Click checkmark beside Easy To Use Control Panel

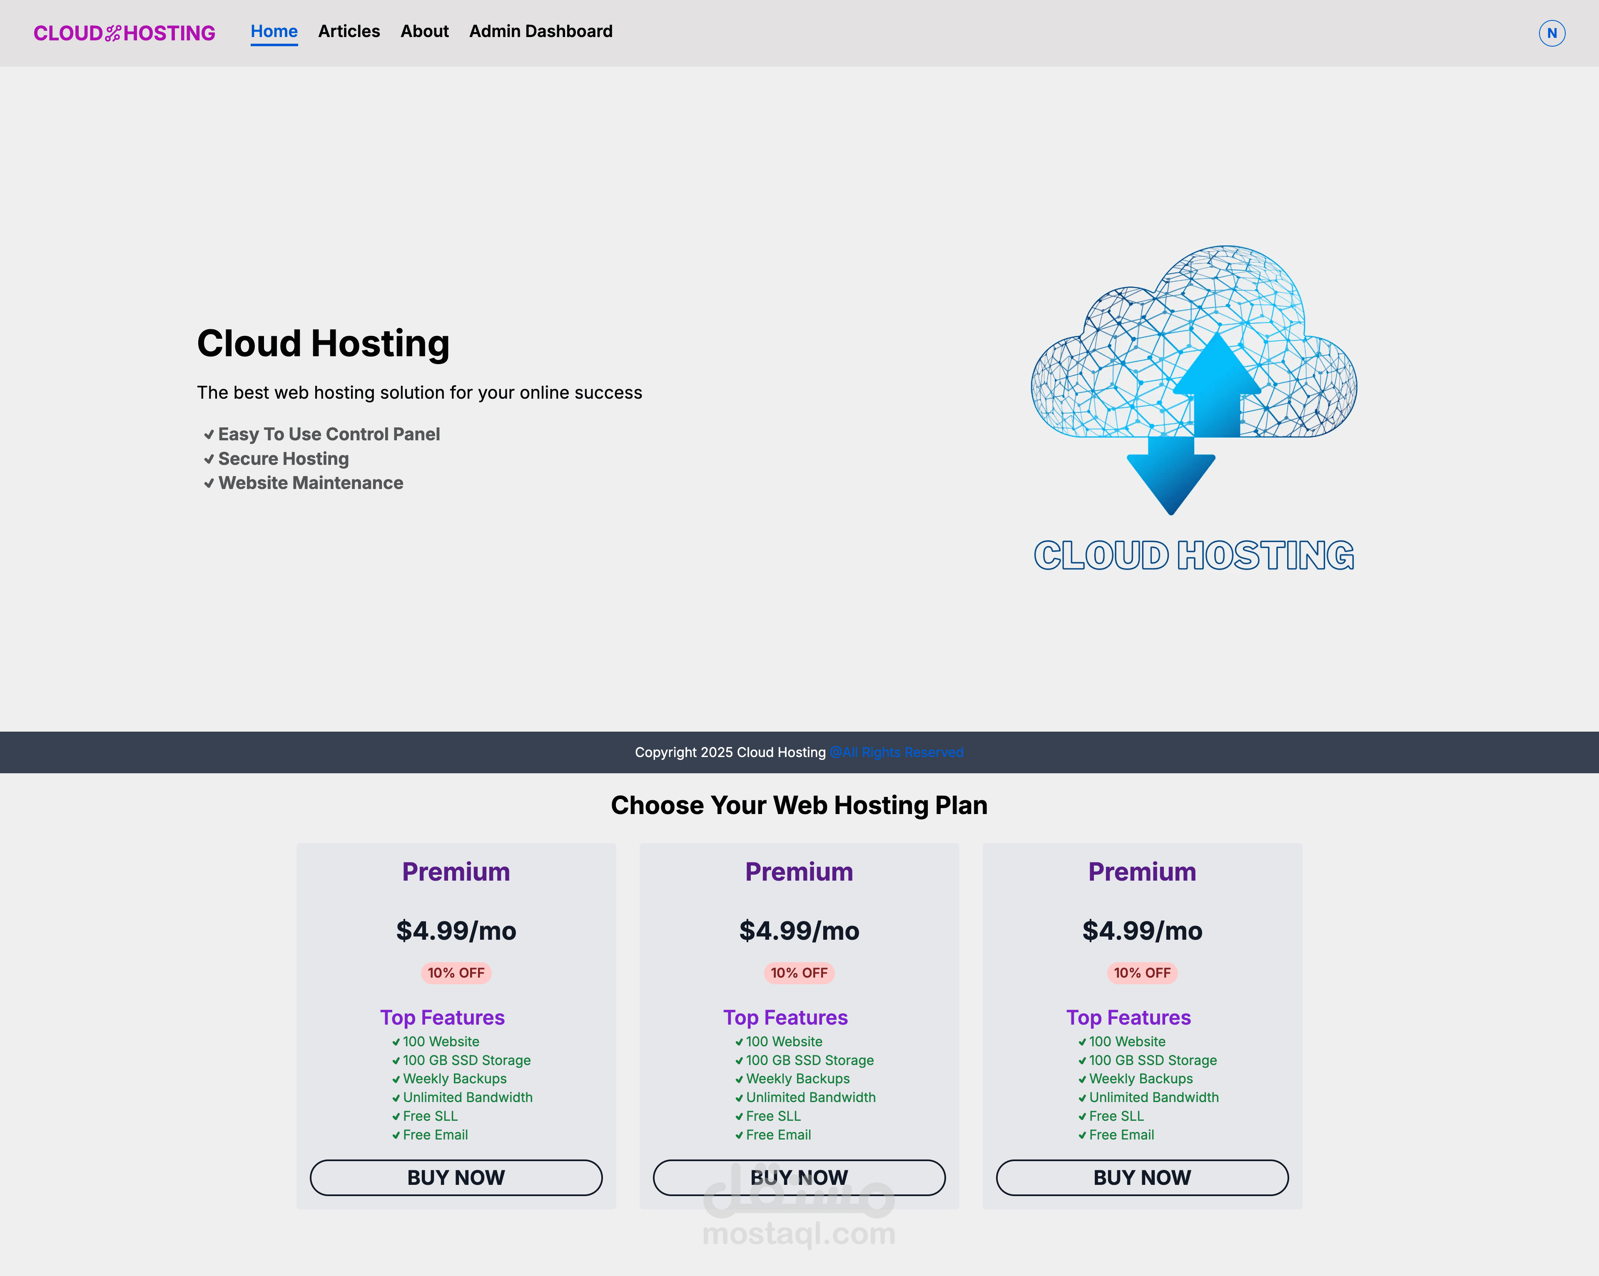click(209, 434)
